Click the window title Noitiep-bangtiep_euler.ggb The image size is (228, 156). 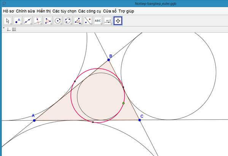click(x=155, y=4)
